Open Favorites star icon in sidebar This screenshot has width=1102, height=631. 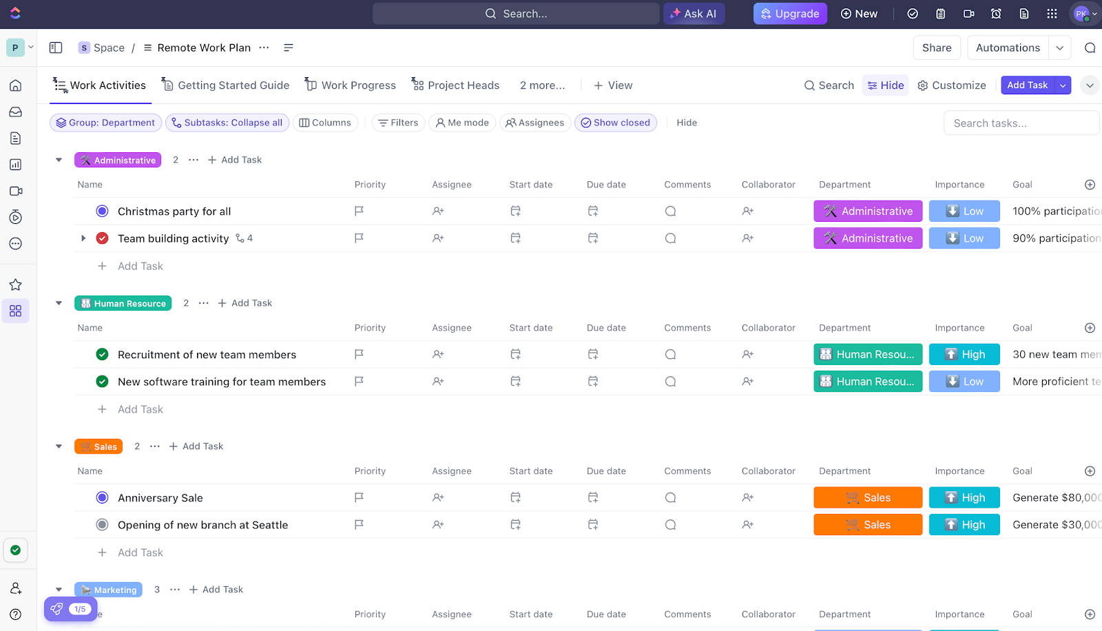15,285
